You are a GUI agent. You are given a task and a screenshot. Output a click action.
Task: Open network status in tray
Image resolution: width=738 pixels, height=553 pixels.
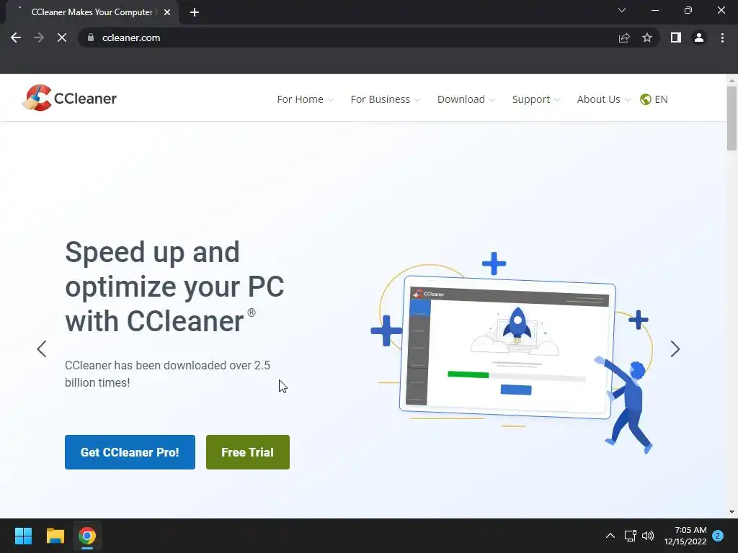tap(630, 536)
